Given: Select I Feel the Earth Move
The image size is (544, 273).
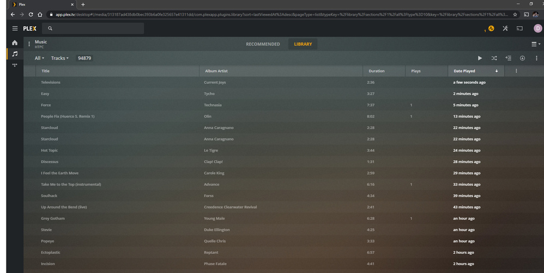Looking at the screenshot, I should [x=59, y=173].
